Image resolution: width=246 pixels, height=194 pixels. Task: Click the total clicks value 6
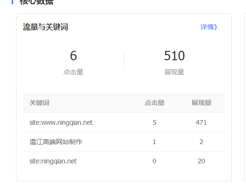tap(73, 56)
